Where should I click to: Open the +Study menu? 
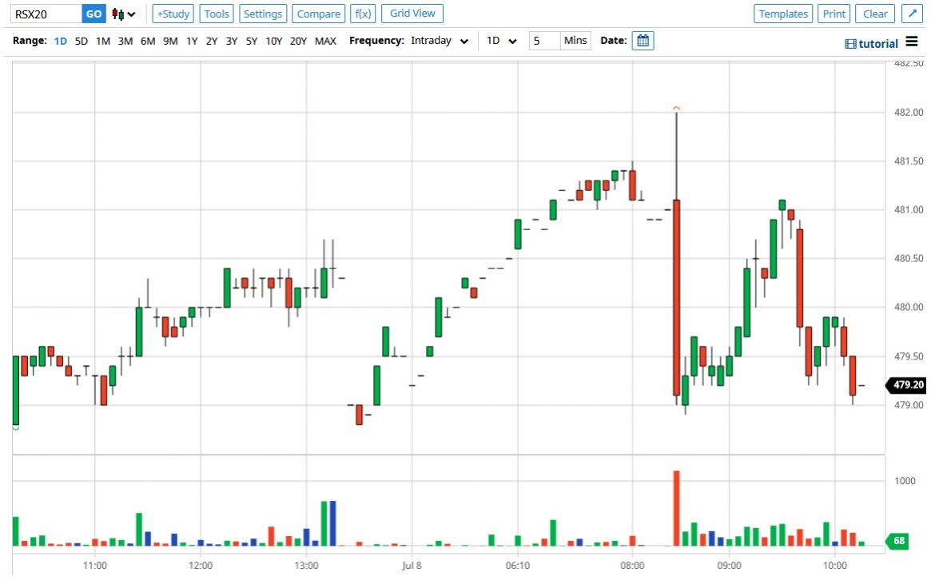tap(173, 14)
